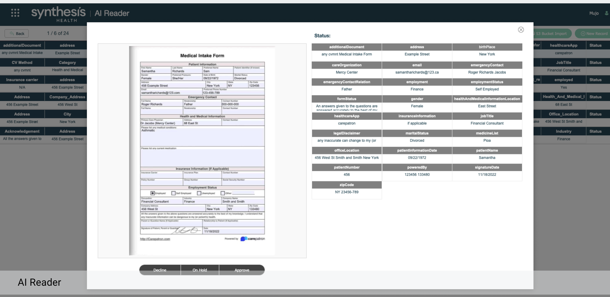Click the zipCode field header
The height and width of the screenshot is (297, 610).
coord(347,185)
